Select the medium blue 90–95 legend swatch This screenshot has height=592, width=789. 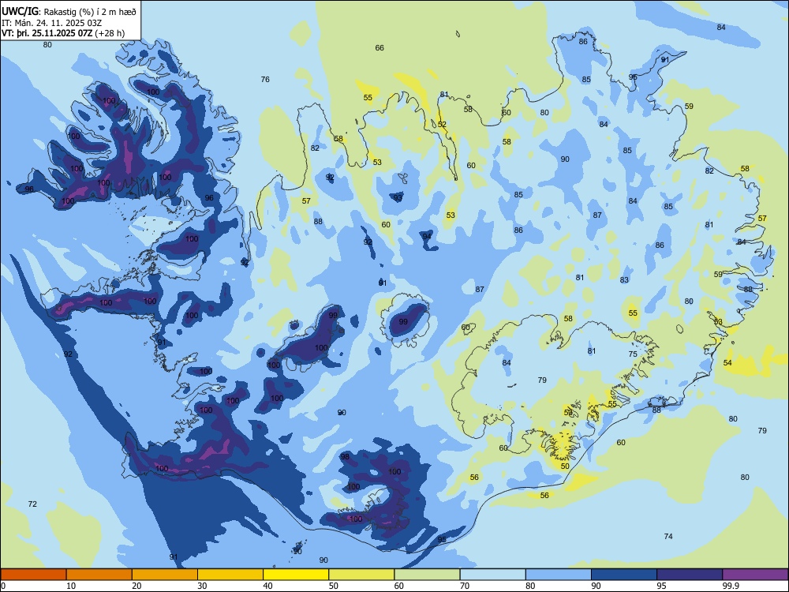[624, 575]
